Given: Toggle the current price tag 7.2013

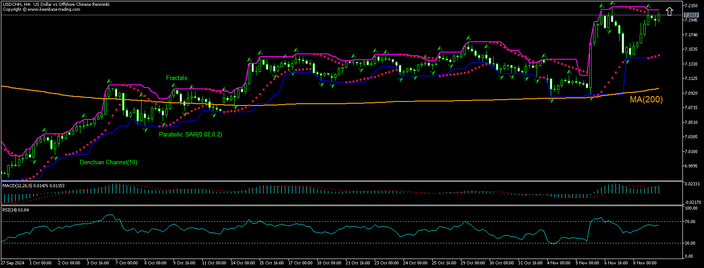Looking at the screenshot, I should (x=692, y=15).
